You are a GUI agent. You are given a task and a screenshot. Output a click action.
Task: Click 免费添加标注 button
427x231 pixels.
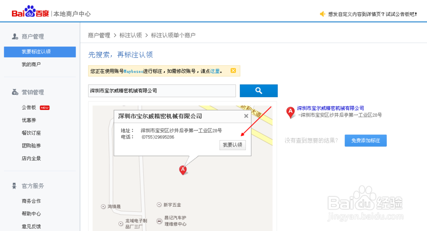click(366, 141)
